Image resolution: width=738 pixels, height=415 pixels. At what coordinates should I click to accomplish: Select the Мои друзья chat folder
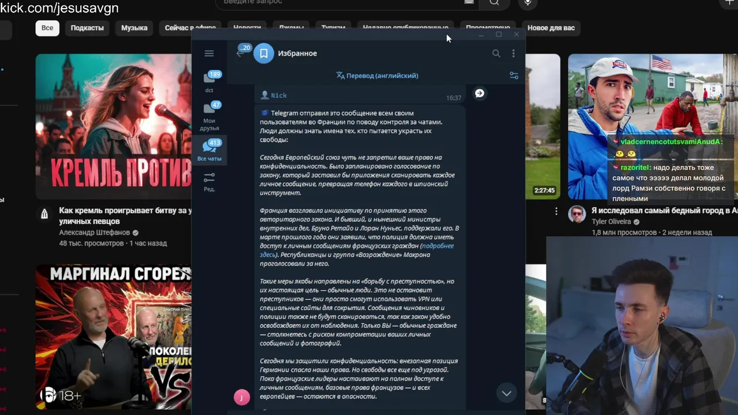click(x=209, y=116)
